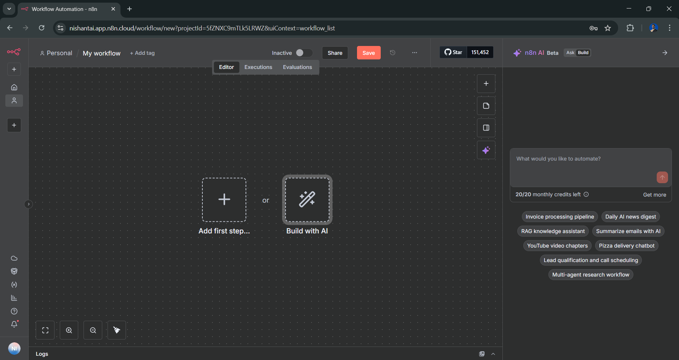Tidy up workflow with the magic wand icon
This screenshot has height=360, width=679.
[x=116, y=330]
